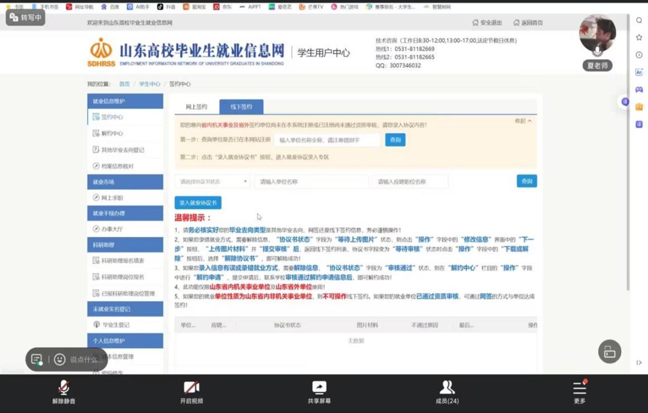Toggle the 转写中 transcription indicator

(x=26, y=17)
